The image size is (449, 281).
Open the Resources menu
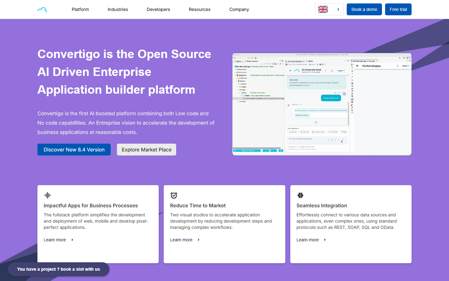tap(200, 9)
